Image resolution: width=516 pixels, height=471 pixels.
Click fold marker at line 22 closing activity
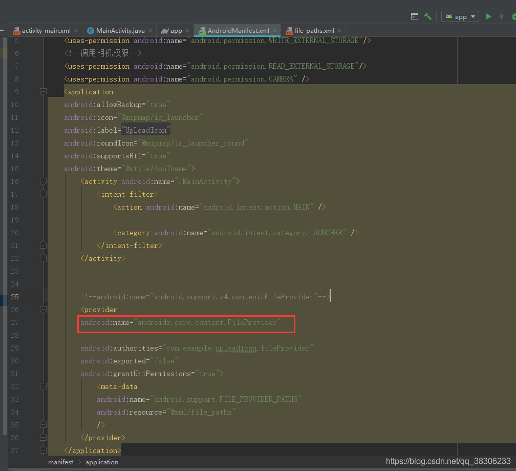pos(43,258)
